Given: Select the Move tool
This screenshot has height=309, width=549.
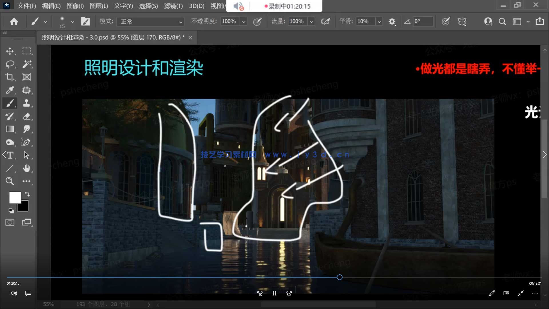Looking at the screenshot, I should (10, 51).
